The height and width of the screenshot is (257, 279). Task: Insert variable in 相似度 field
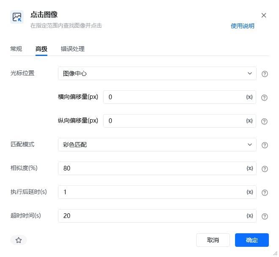[250, 168]
